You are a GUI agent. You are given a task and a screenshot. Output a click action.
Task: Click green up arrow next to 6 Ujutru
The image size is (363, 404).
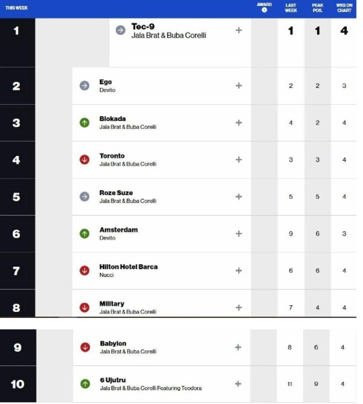click(85, 384)
